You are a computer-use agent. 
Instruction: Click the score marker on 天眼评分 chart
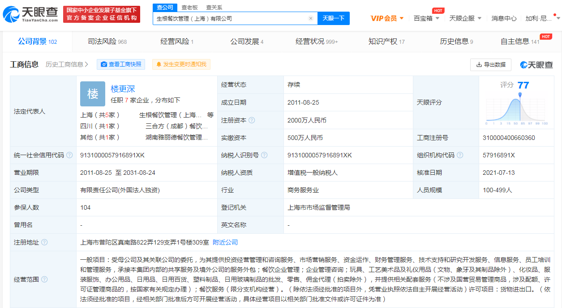point(520,95)
